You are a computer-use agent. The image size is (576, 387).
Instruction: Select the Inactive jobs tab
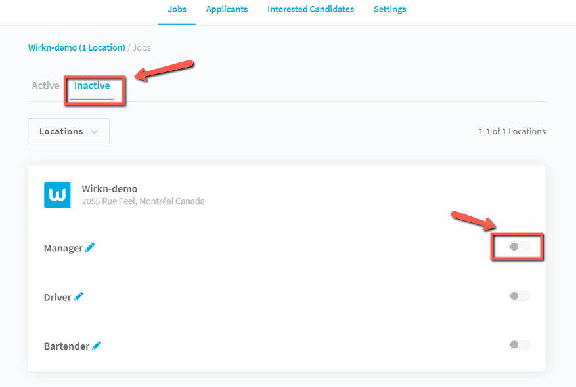tap(92, 85)
